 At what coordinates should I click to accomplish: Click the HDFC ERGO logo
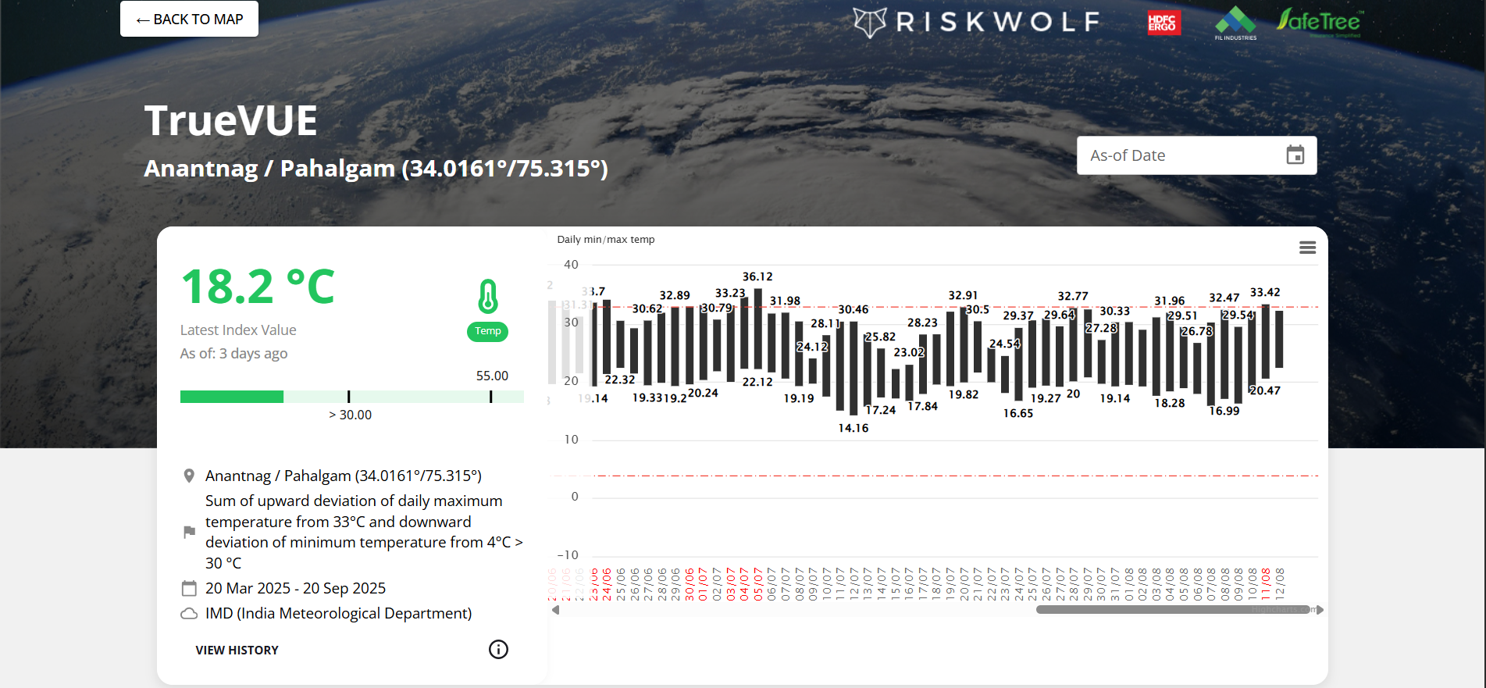coord(1163,23)
